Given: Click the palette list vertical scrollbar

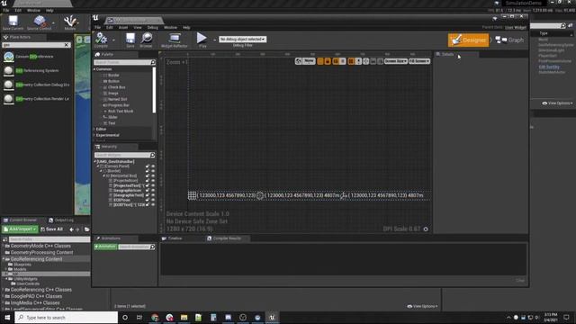Looking at the screenshot, I should pyautogui.click(x=154, y=90).
